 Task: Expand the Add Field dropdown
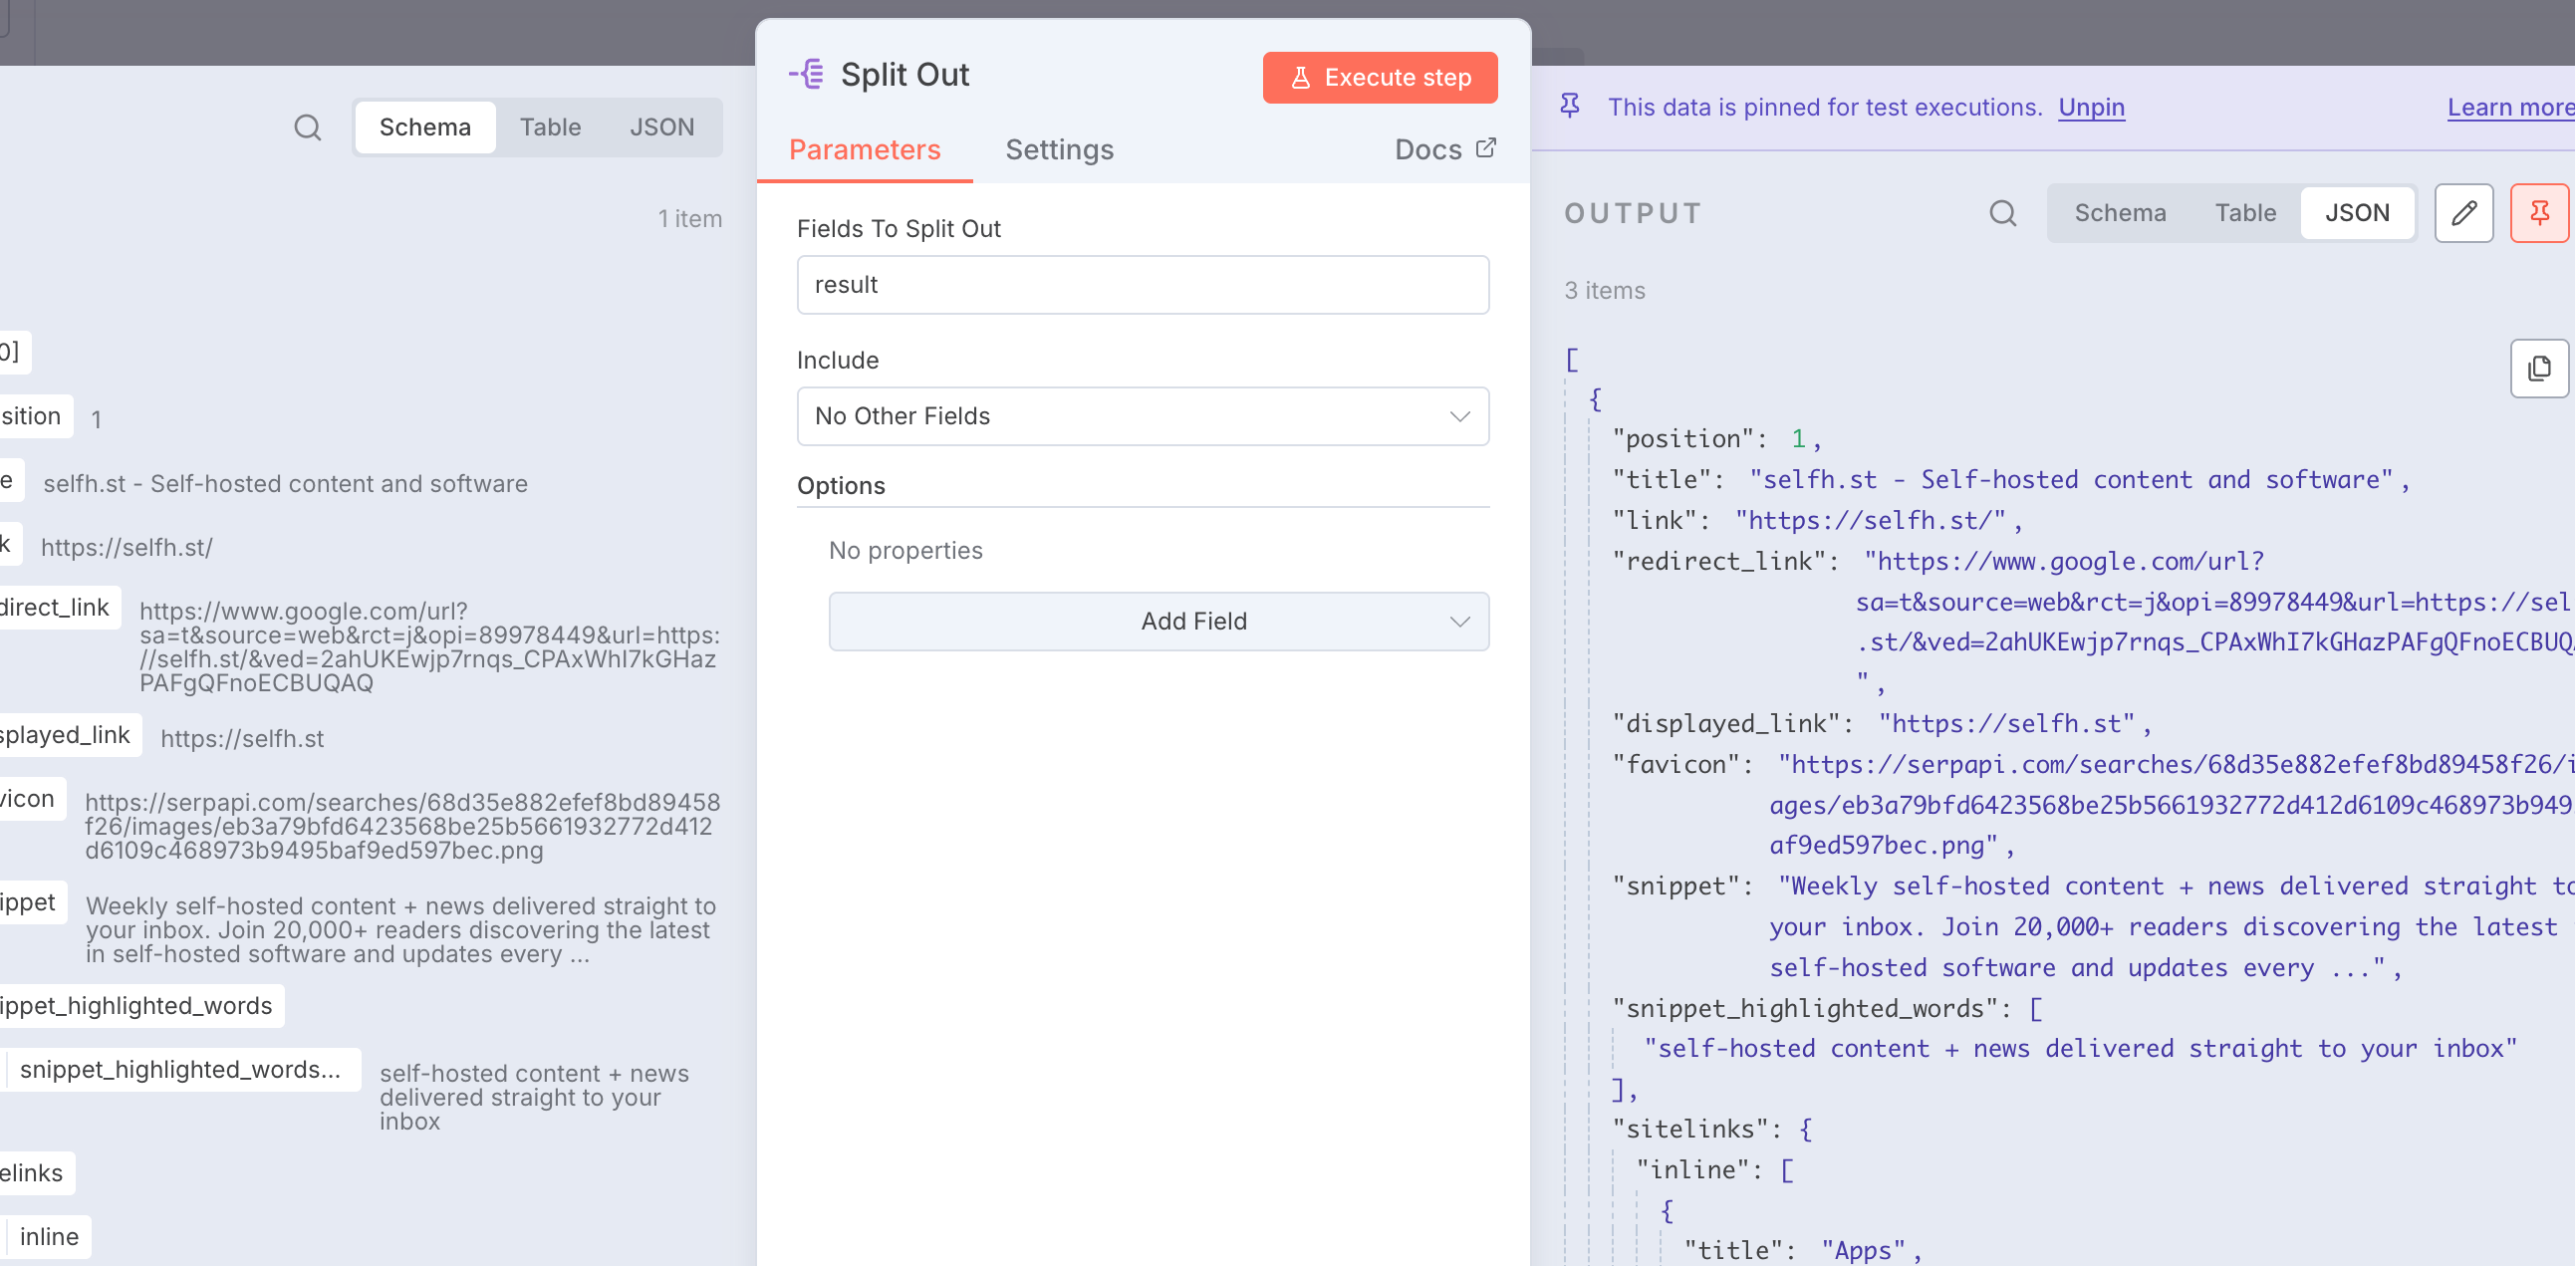coord(1159,622)
